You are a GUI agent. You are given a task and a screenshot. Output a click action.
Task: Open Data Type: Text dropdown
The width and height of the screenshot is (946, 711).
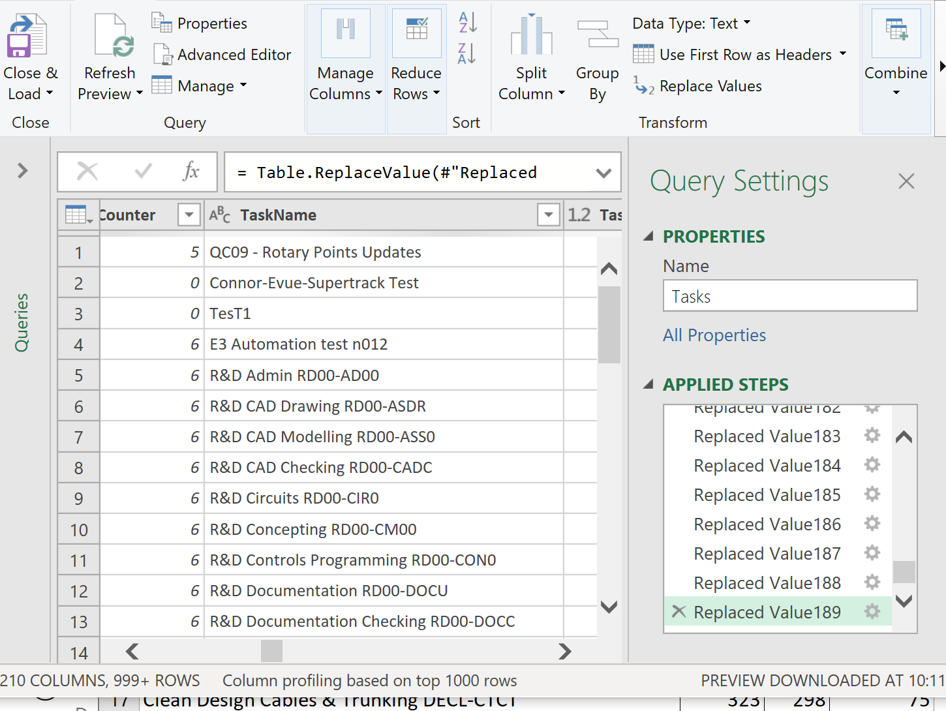pyautogui.click(x=691, y=23)
